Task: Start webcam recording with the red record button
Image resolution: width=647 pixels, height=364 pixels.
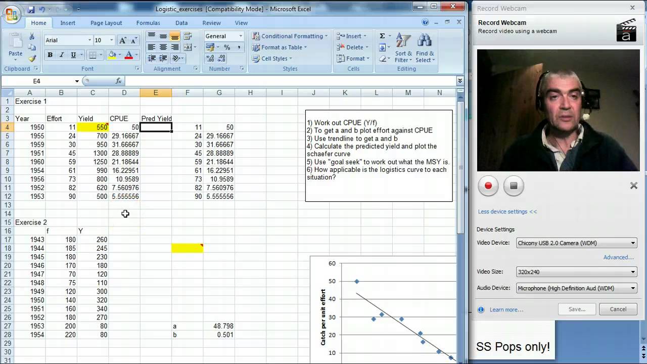Action: click(488, 186)
